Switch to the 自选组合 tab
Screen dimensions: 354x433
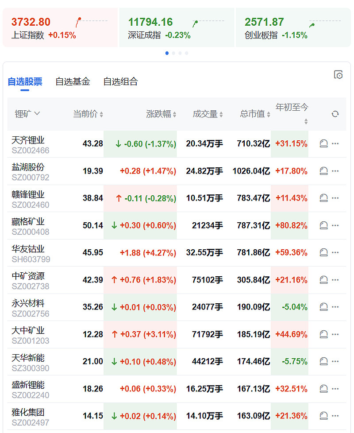click(120, 81)
